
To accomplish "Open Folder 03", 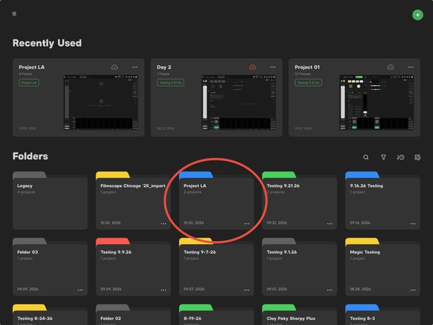I will [x=50, y=267].
